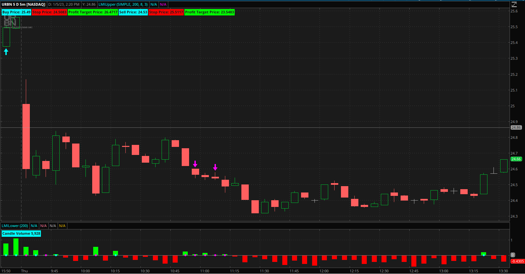525x274 pixels.
Task: Click the 24.9 price axis label
Action: pos(514,122)
